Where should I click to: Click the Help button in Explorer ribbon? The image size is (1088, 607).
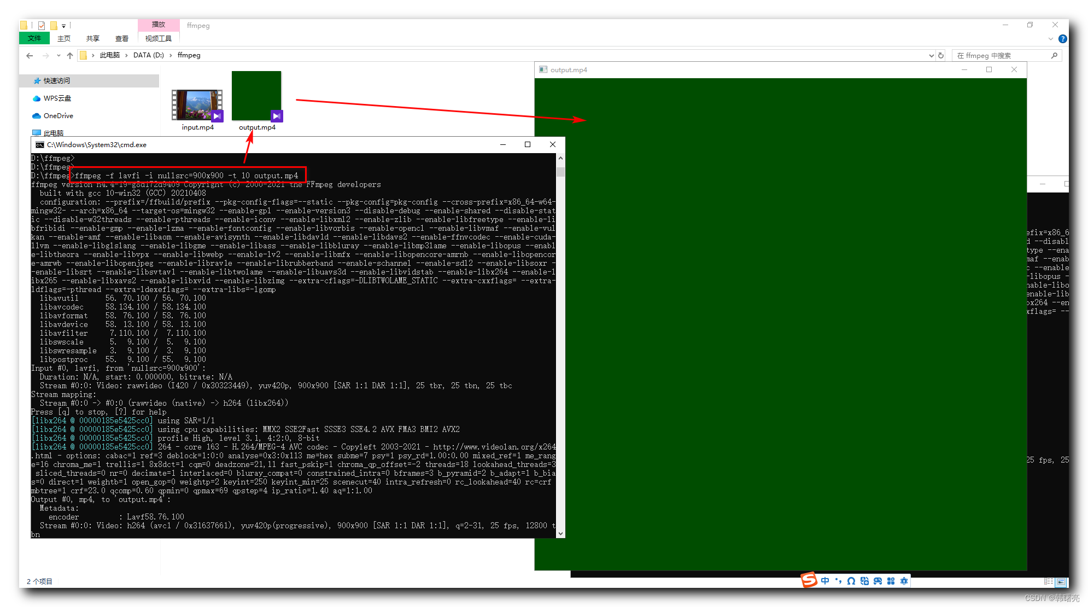(1063, 38)
